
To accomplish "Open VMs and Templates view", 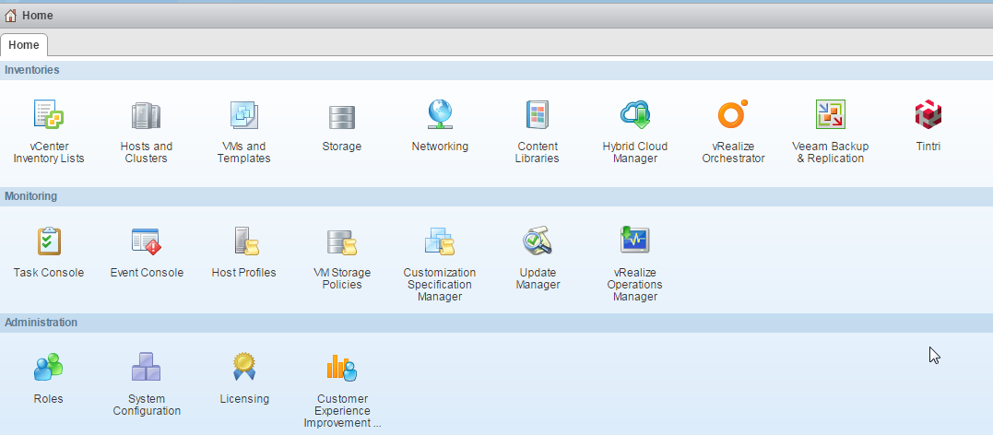I will (244, 116).
